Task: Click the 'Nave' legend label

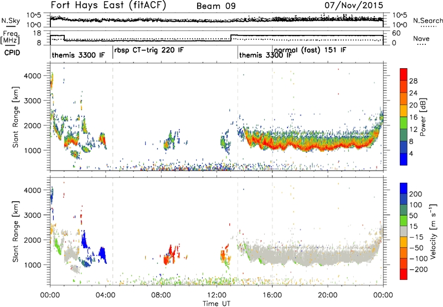Action: pos(421,38)
